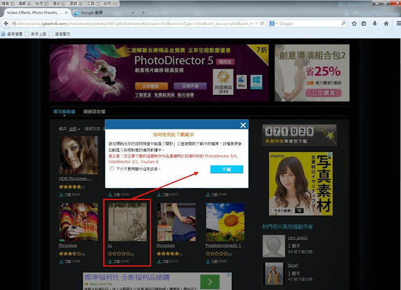This screenshot has width=401, height=290.
Task: Download the ss preset via its download icon
Action: coord(110,261)
